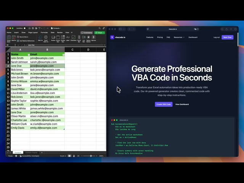Insert an Option Button form control
The height and width of the screenshot is (183, 244).
pos(88,37)
